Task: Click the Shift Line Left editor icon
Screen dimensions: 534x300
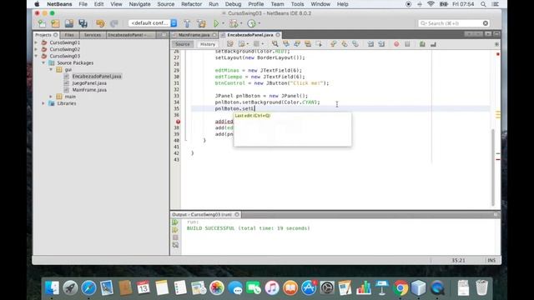Action: (x=370, y=44)
